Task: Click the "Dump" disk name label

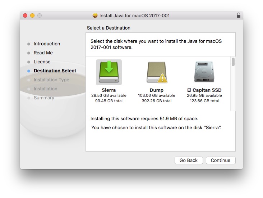Action: pyautogui.click(x=157, y=90)
